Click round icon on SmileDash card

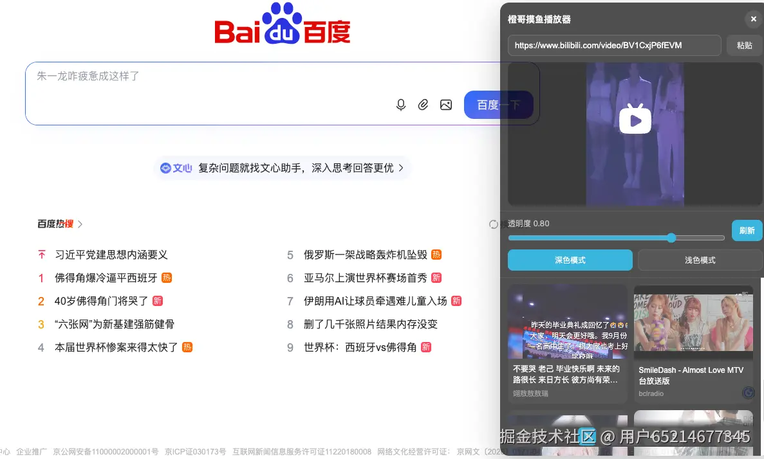748,392
